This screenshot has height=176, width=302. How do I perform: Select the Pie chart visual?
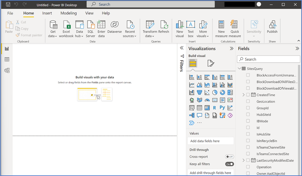(215, 92)
